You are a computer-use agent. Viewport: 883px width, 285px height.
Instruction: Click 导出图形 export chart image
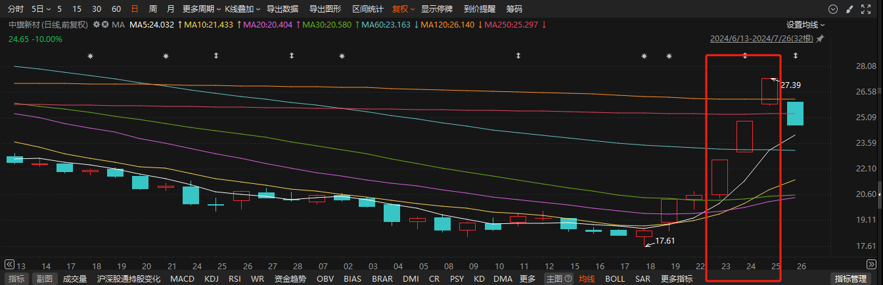(325, 9)
